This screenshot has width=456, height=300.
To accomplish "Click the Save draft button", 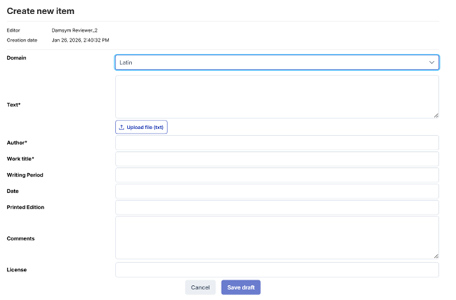I will (240, 287).
